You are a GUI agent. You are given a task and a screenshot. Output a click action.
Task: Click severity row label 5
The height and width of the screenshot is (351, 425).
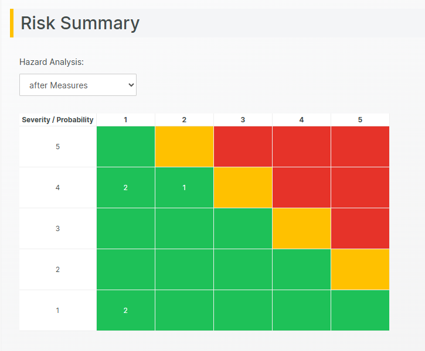[x=57, y=147]
